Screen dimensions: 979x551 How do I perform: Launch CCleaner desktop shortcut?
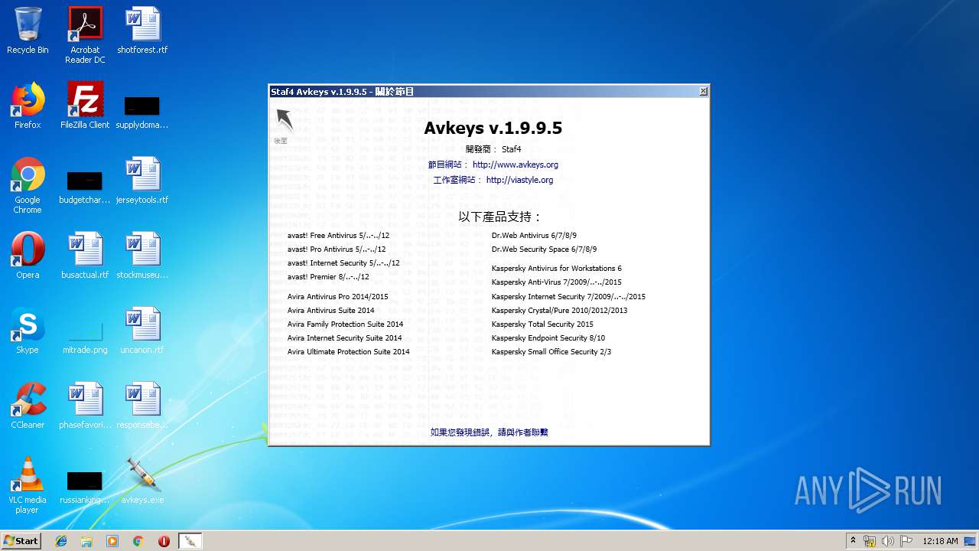click(x=28, y=406)
